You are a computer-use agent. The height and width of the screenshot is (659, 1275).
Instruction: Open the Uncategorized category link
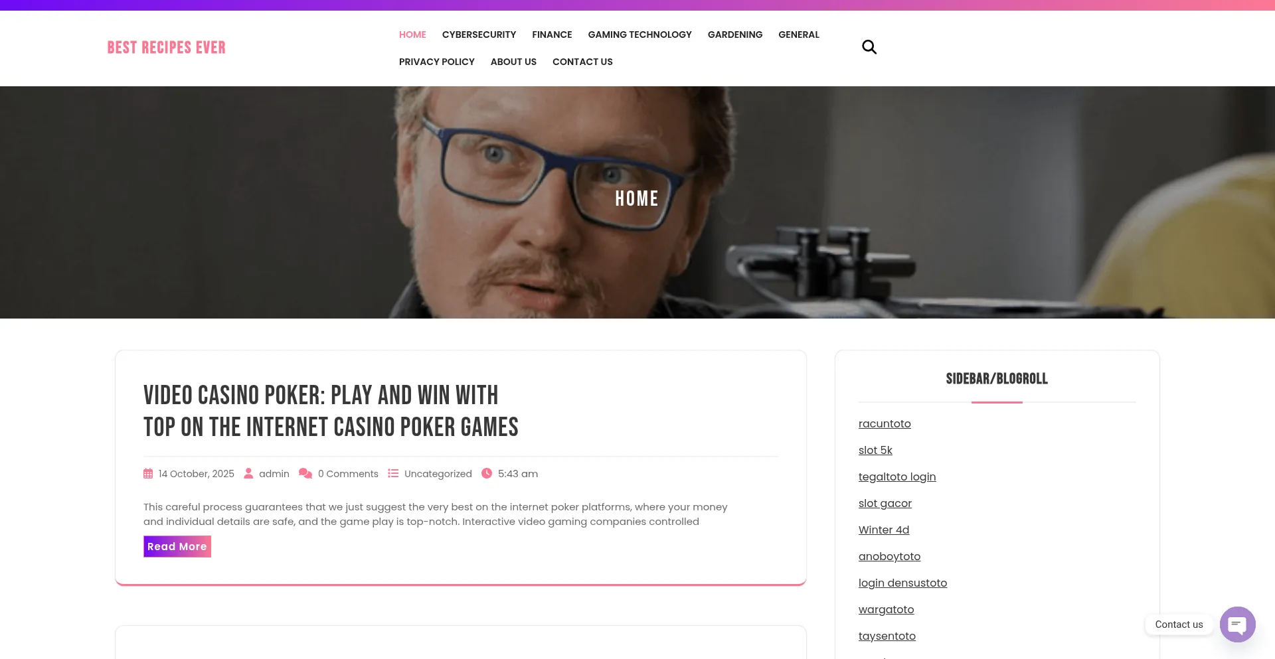[438, 474]
